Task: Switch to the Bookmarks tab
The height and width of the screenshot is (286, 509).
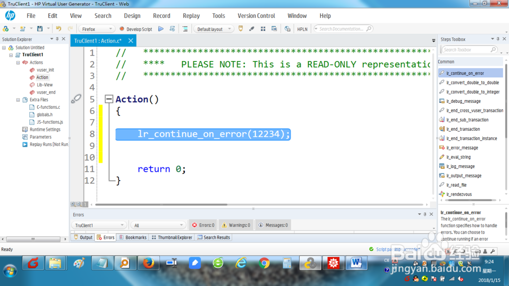Action: (x=133, y=237)
